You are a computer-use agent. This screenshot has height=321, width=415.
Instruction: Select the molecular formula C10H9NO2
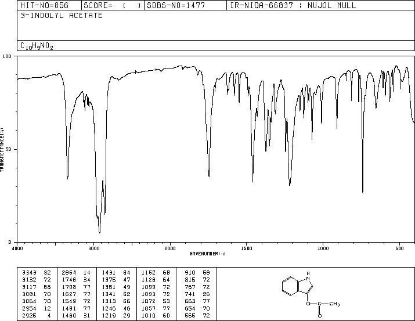[x=37, y=46]
